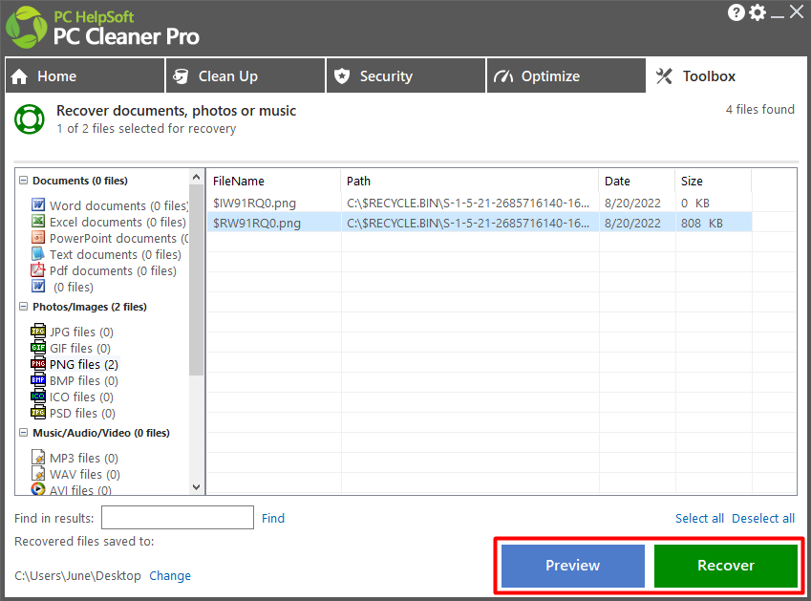Viewport: 811px width, 601px height.
Task: Select the Text documents (0 files) item
Action: pos(116,254)
